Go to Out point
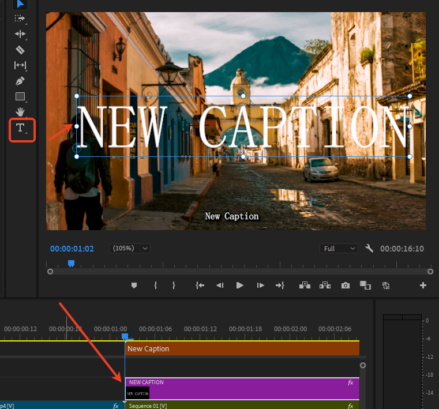 click(280, 286)
